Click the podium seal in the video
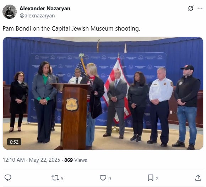 pos(72,105)
